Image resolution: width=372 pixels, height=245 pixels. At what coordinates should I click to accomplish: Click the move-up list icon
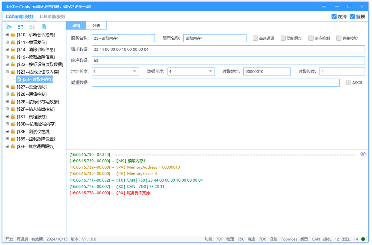coord(21,27)
